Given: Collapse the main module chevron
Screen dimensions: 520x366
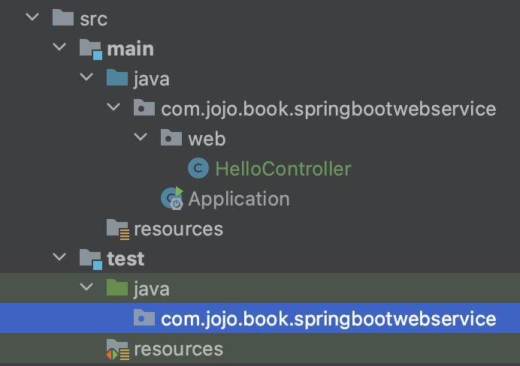Looking at the screenshot, I should tap(59, 46).
